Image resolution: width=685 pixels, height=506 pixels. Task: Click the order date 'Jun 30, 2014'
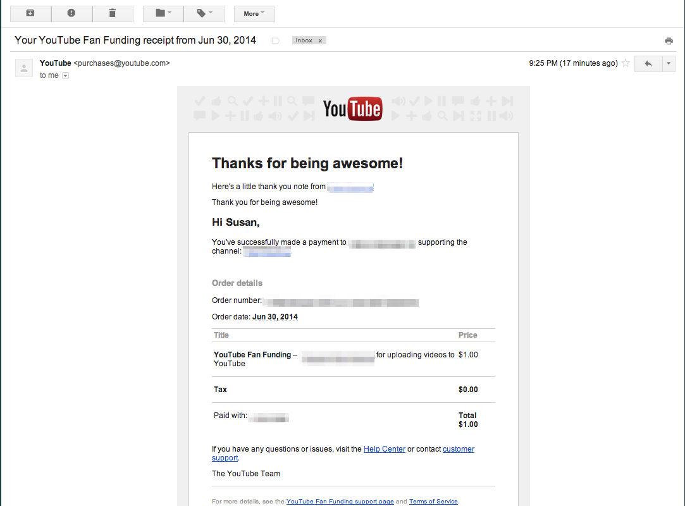(275, 317)
